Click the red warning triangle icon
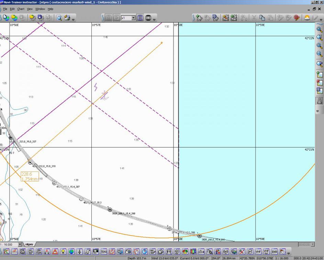The image size is (324, 260). (x=55, y=252)
